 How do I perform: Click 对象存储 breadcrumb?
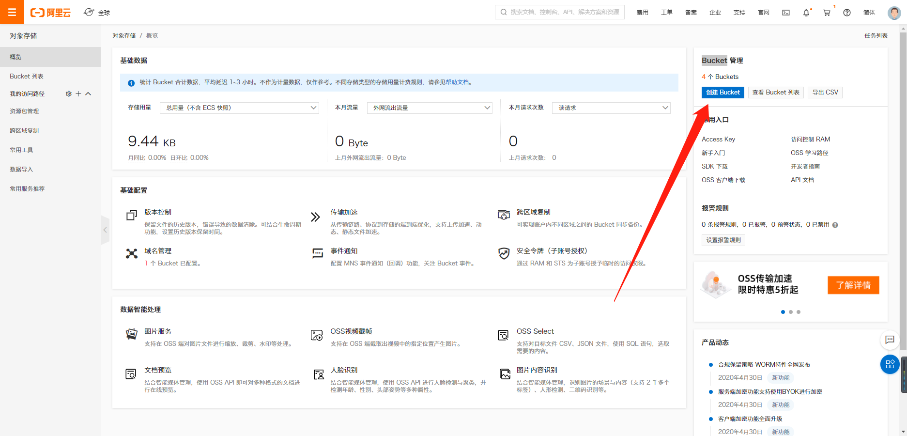124,36
